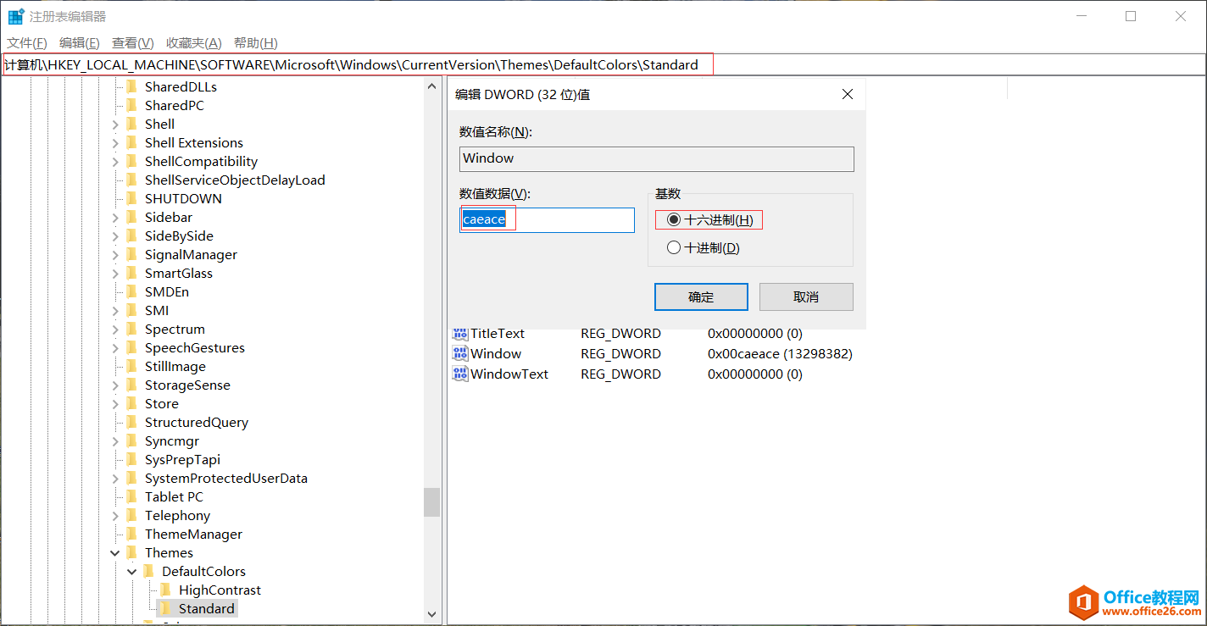1207x626 pixels.
Task: Select the SystemProtectedUserData tree item
Action: pos(226,478)
